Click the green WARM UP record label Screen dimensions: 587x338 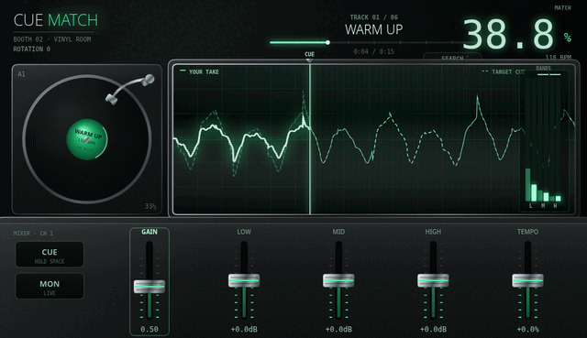87,139
